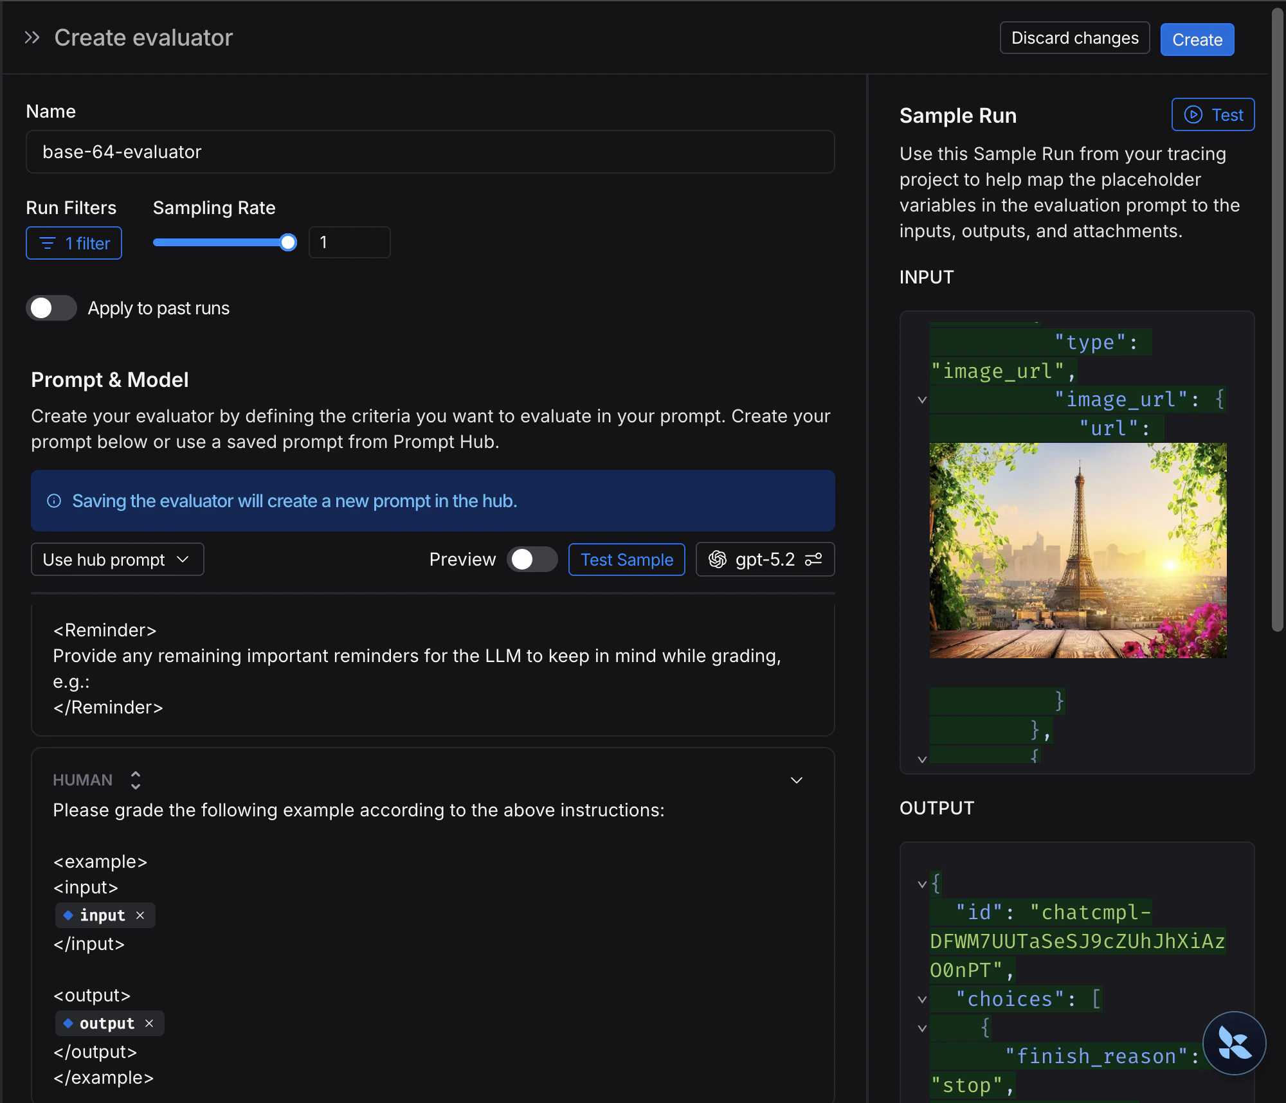Click the info icon in the hub prompt notice
This screenshot has width=1286, height=1103.
click(54, 501)
